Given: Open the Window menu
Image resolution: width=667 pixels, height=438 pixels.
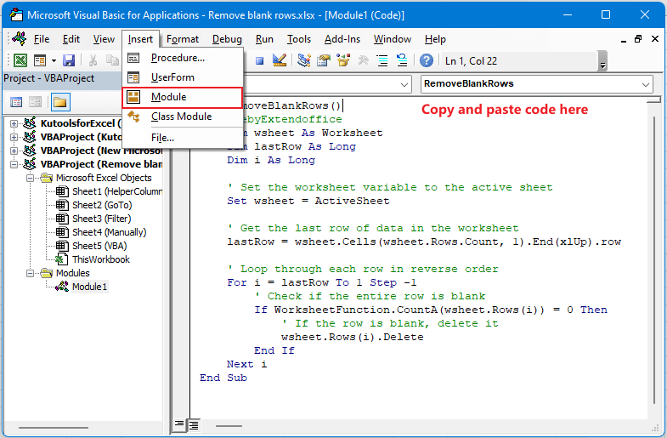Looking at the screenshot, I should coord(393,39).
